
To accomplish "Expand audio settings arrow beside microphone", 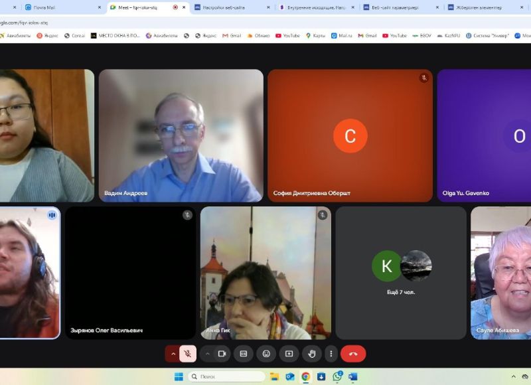I will (173, 354).
